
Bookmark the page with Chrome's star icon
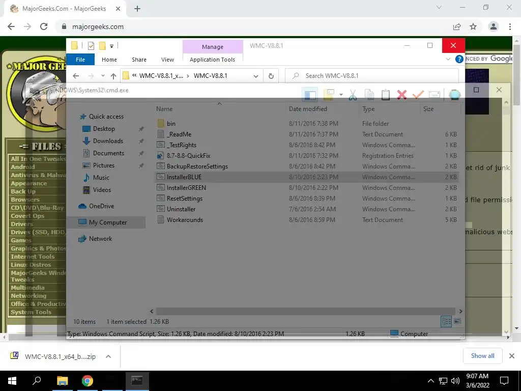(473, 26)
